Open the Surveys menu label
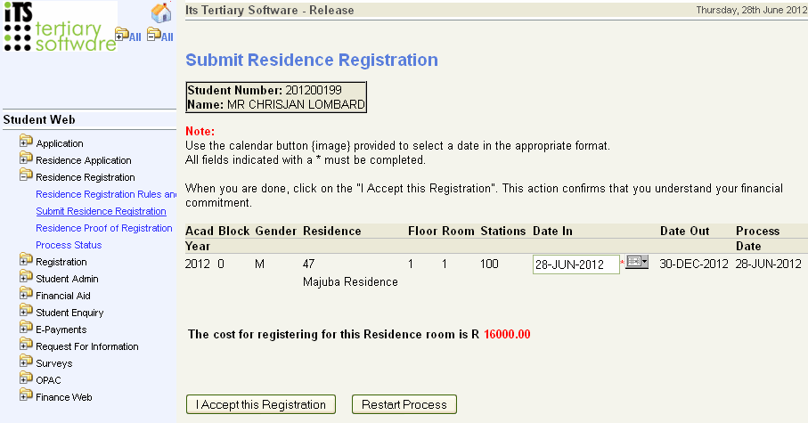Image resolution: width=808 pixels, height=423 pixels. pyautogui.click(x=54, y=363)
